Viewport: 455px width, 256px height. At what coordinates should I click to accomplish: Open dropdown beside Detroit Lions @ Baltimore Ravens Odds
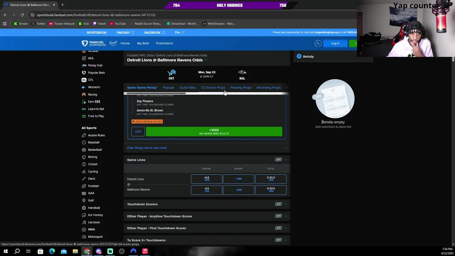coord(206,60)
